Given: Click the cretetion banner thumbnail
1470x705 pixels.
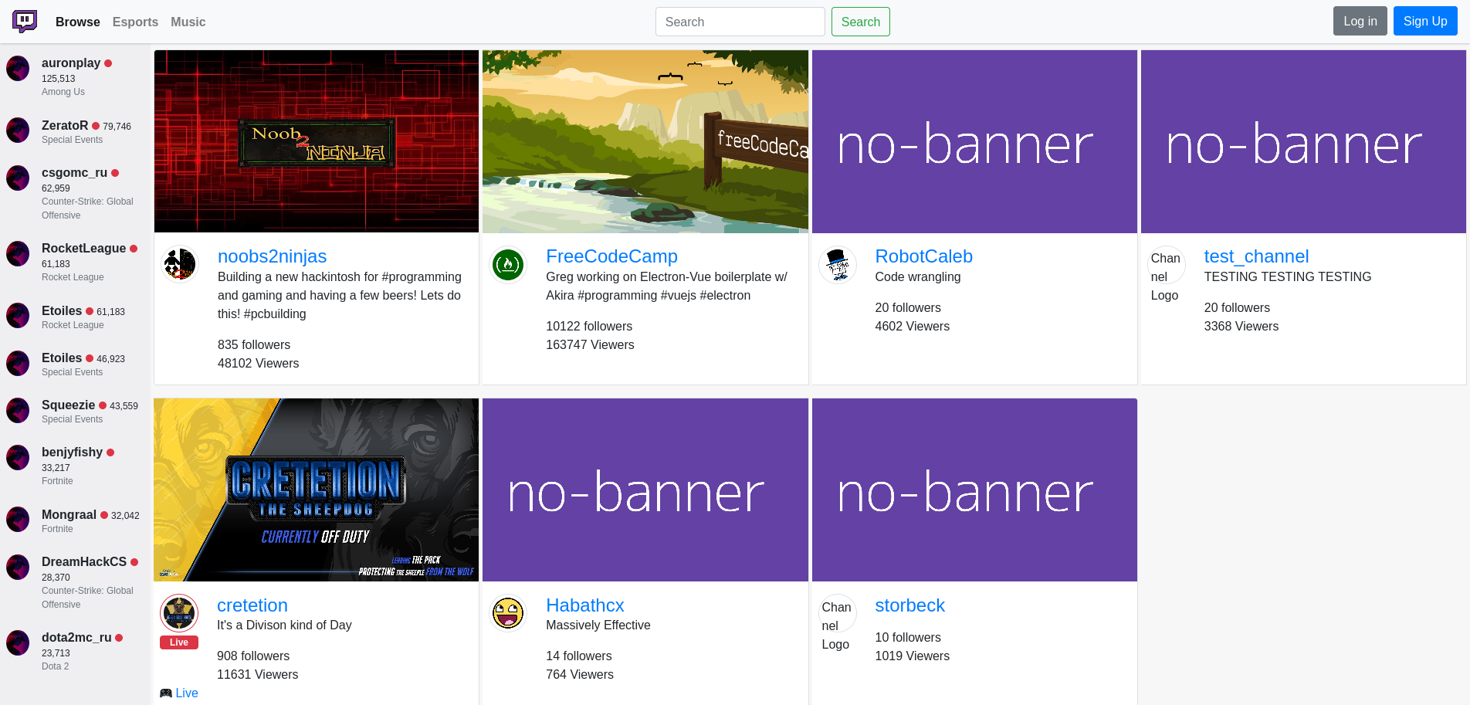Looking at the screenshot, I should (317, 490).
